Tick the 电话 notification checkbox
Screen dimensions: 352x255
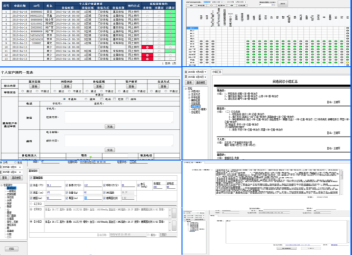click(x=102, y=99)
